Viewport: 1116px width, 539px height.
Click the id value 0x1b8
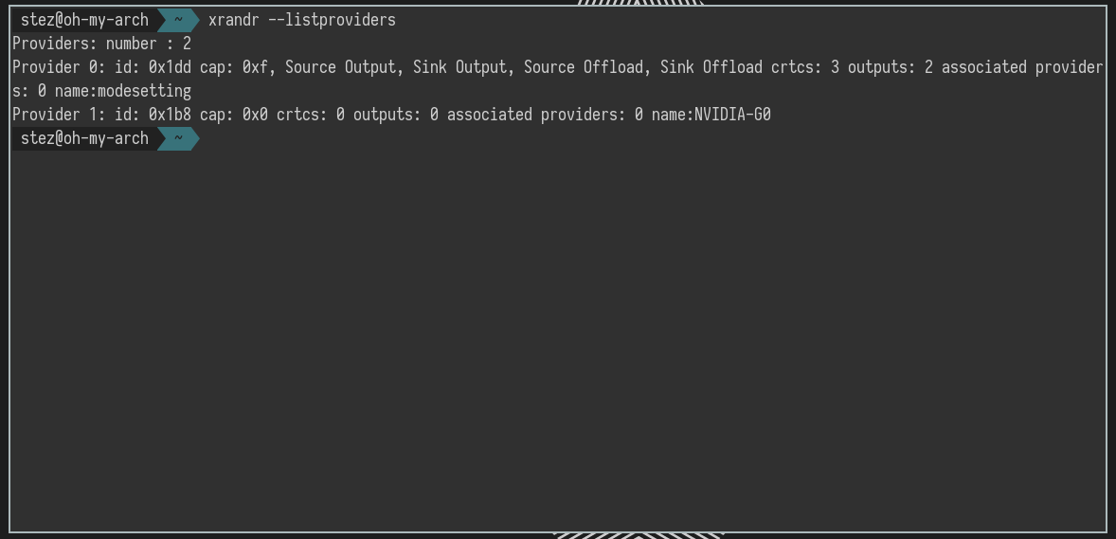[x=170, y=115]
